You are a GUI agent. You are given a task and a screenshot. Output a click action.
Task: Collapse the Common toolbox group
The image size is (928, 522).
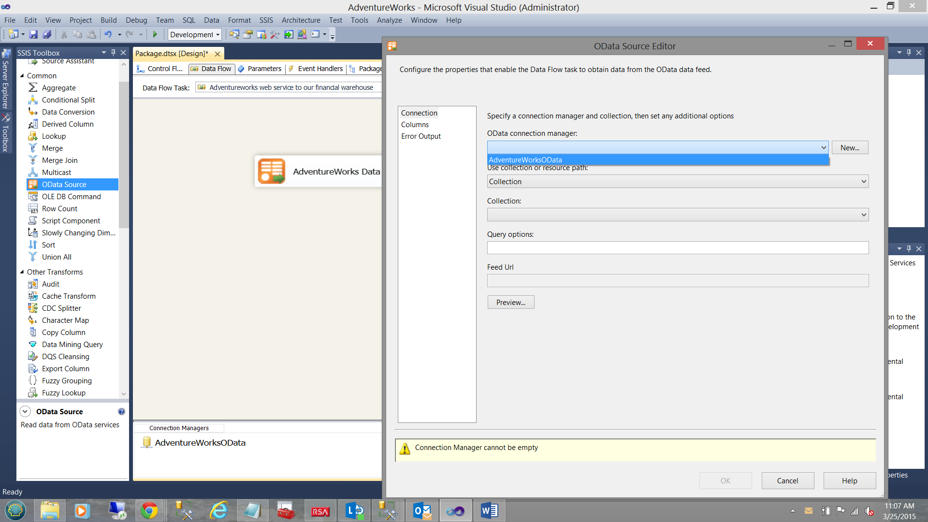22,75
